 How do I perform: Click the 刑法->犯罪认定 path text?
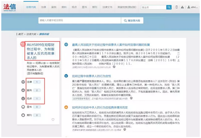click(43, 66)
